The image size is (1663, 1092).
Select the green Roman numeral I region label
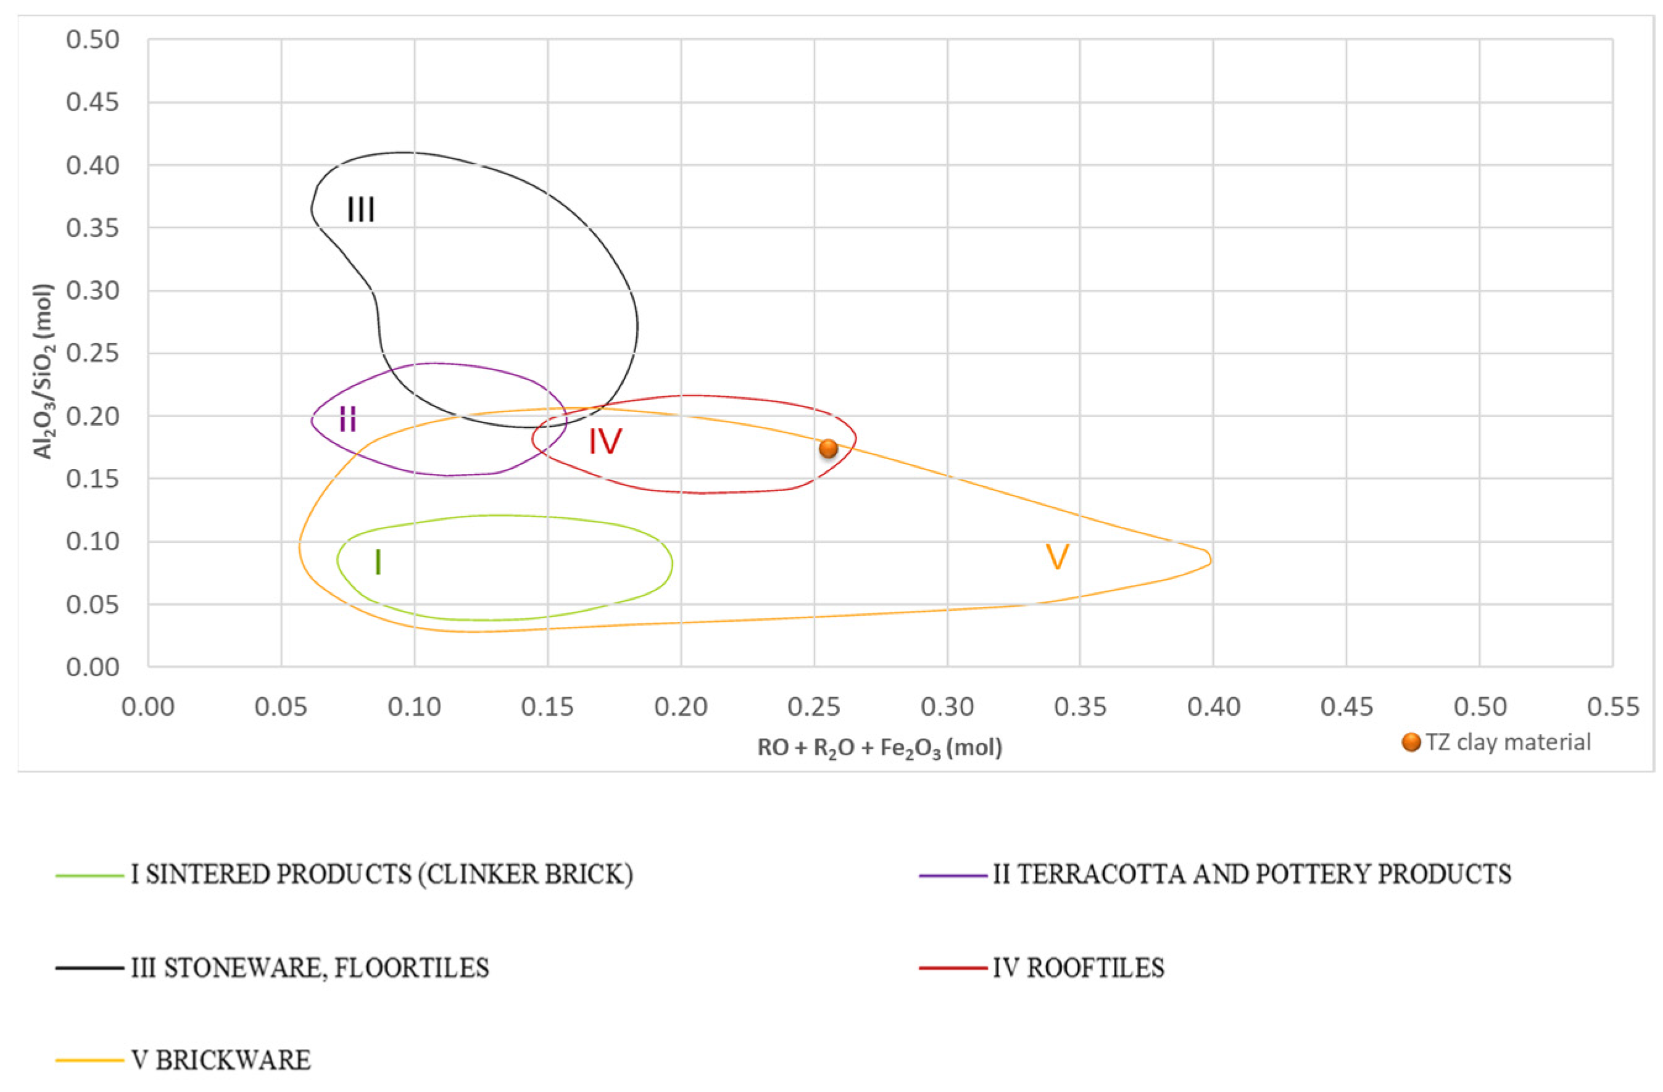pos(378,561)
